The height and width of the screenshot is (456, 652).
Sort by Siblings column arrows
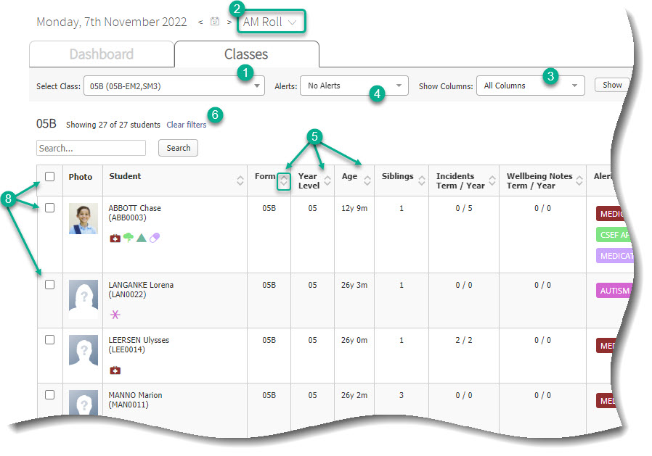(422, 181)
